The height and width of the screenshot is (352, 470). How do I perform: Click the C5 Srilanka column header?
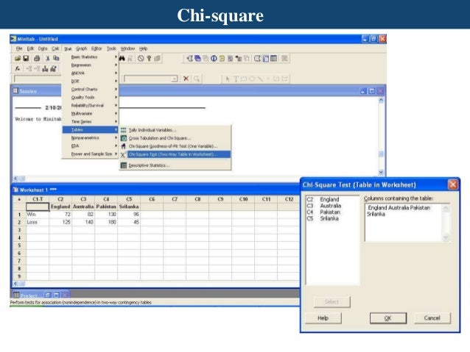click(129, 199)
